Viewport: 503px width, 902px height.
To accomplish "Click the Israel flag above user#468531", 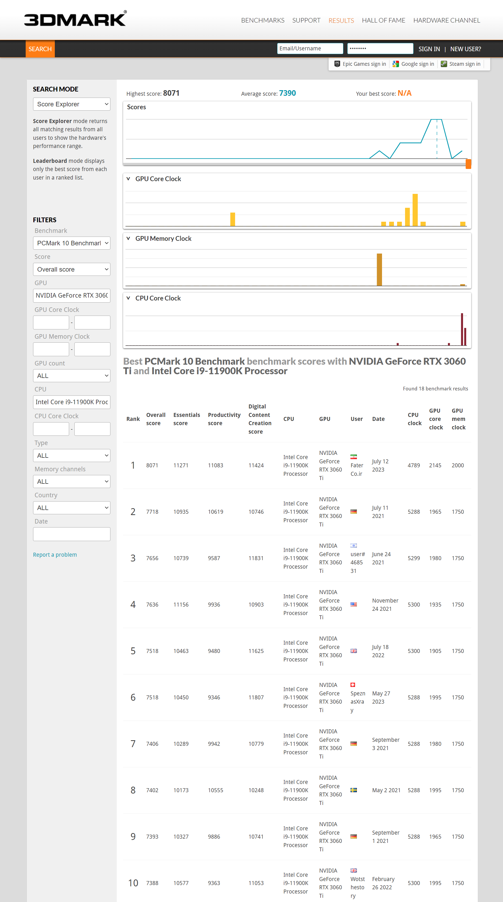I will [x=354, y=545].
